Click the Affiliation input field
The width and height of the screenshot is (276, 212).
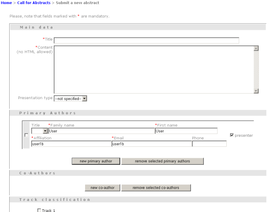pos(71,144)
